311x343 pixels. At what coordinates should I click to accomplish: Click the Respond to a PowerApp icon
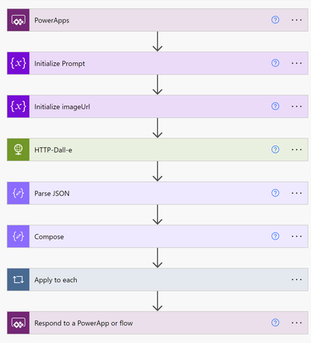18,323
